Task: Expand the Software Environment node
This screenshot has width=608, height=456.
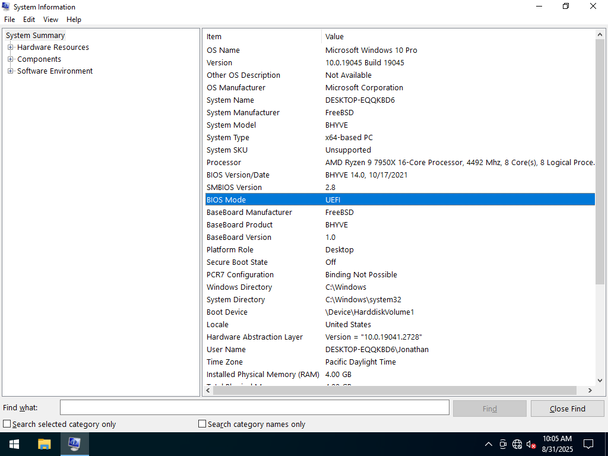Action: point(11,71)
